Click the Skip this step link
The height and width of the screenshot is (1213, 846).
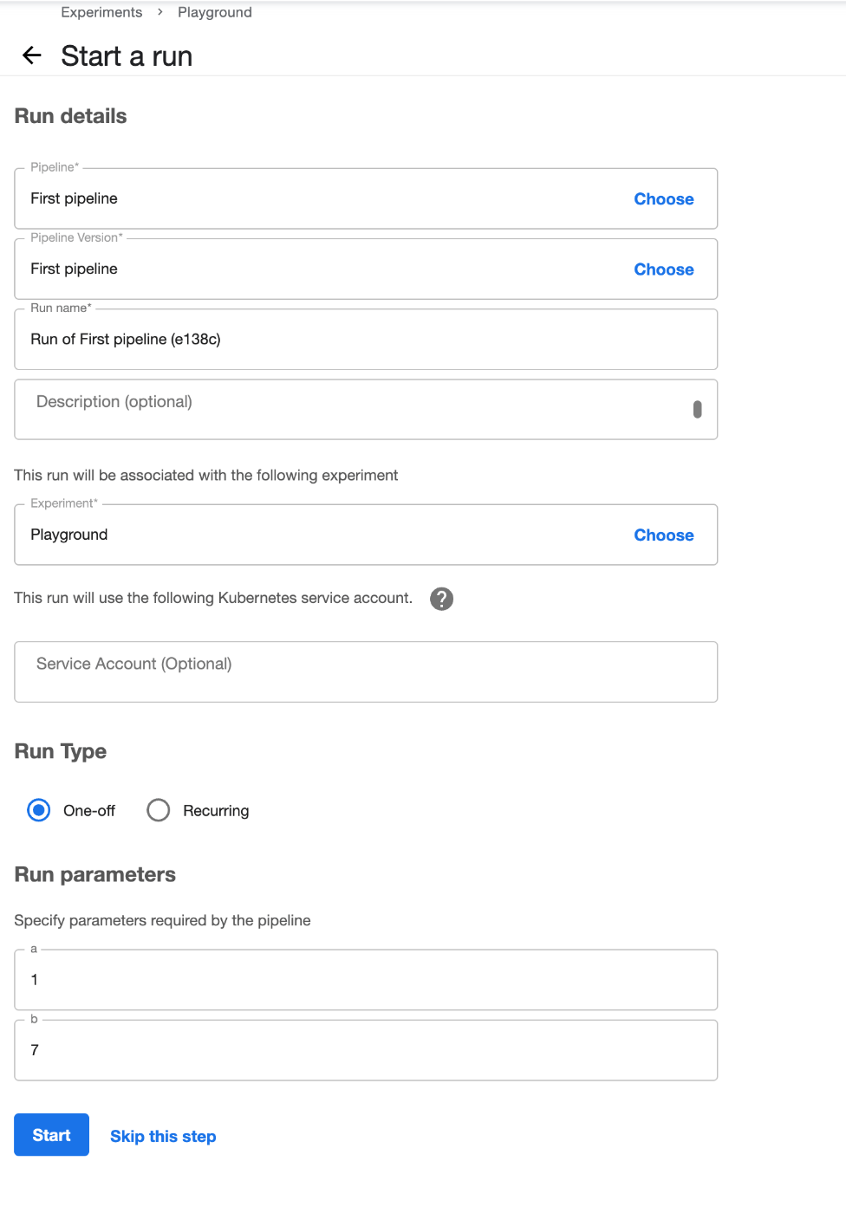[163, 1136]
